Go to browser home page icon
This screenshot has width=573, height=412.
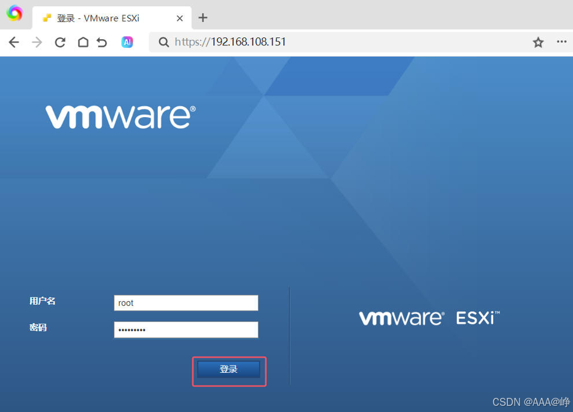coord(83,42)
